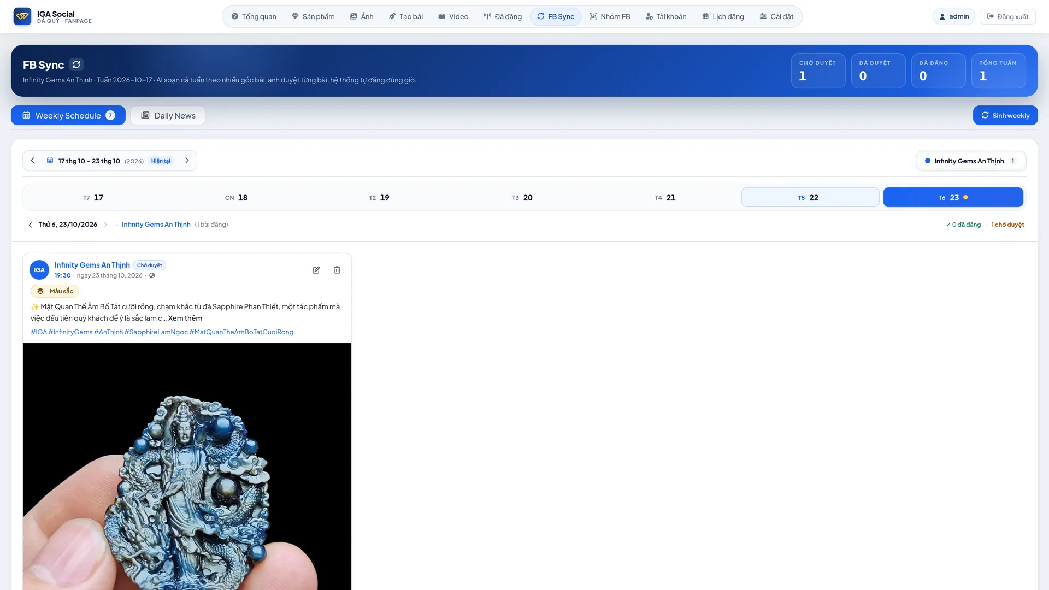Click Đăng xuất logout button
1049x590 pixels.
(1007, 16)
